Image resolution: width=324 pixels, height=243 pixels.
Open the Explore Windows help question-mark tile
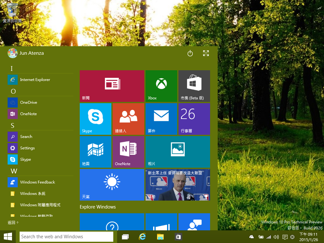pyautogui.click(x=112, y=222)
